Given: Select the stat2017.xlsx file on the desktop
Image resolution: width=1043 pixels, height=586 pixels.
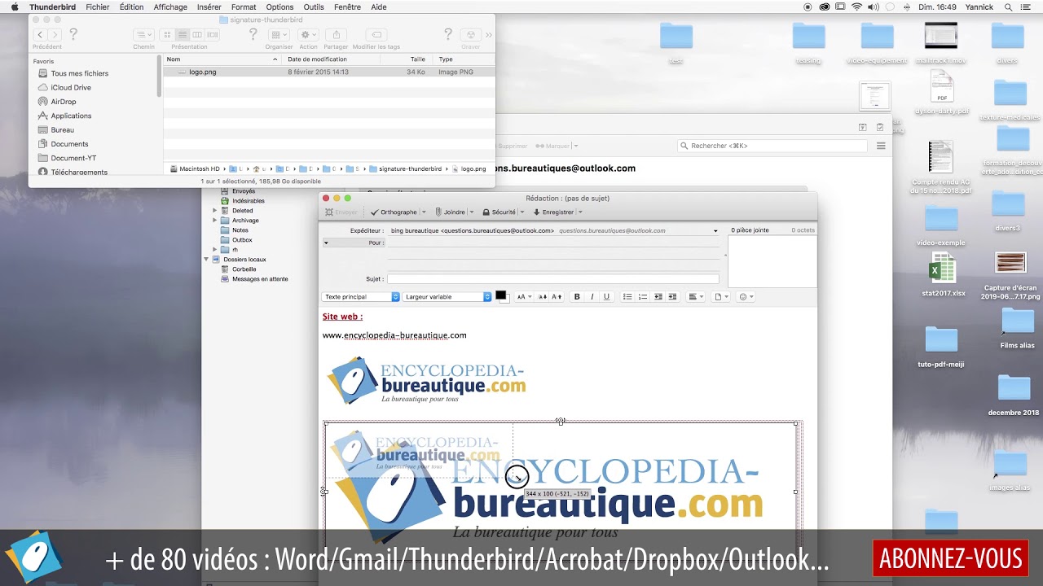Looking at the screenshot, I should (943, 276).
